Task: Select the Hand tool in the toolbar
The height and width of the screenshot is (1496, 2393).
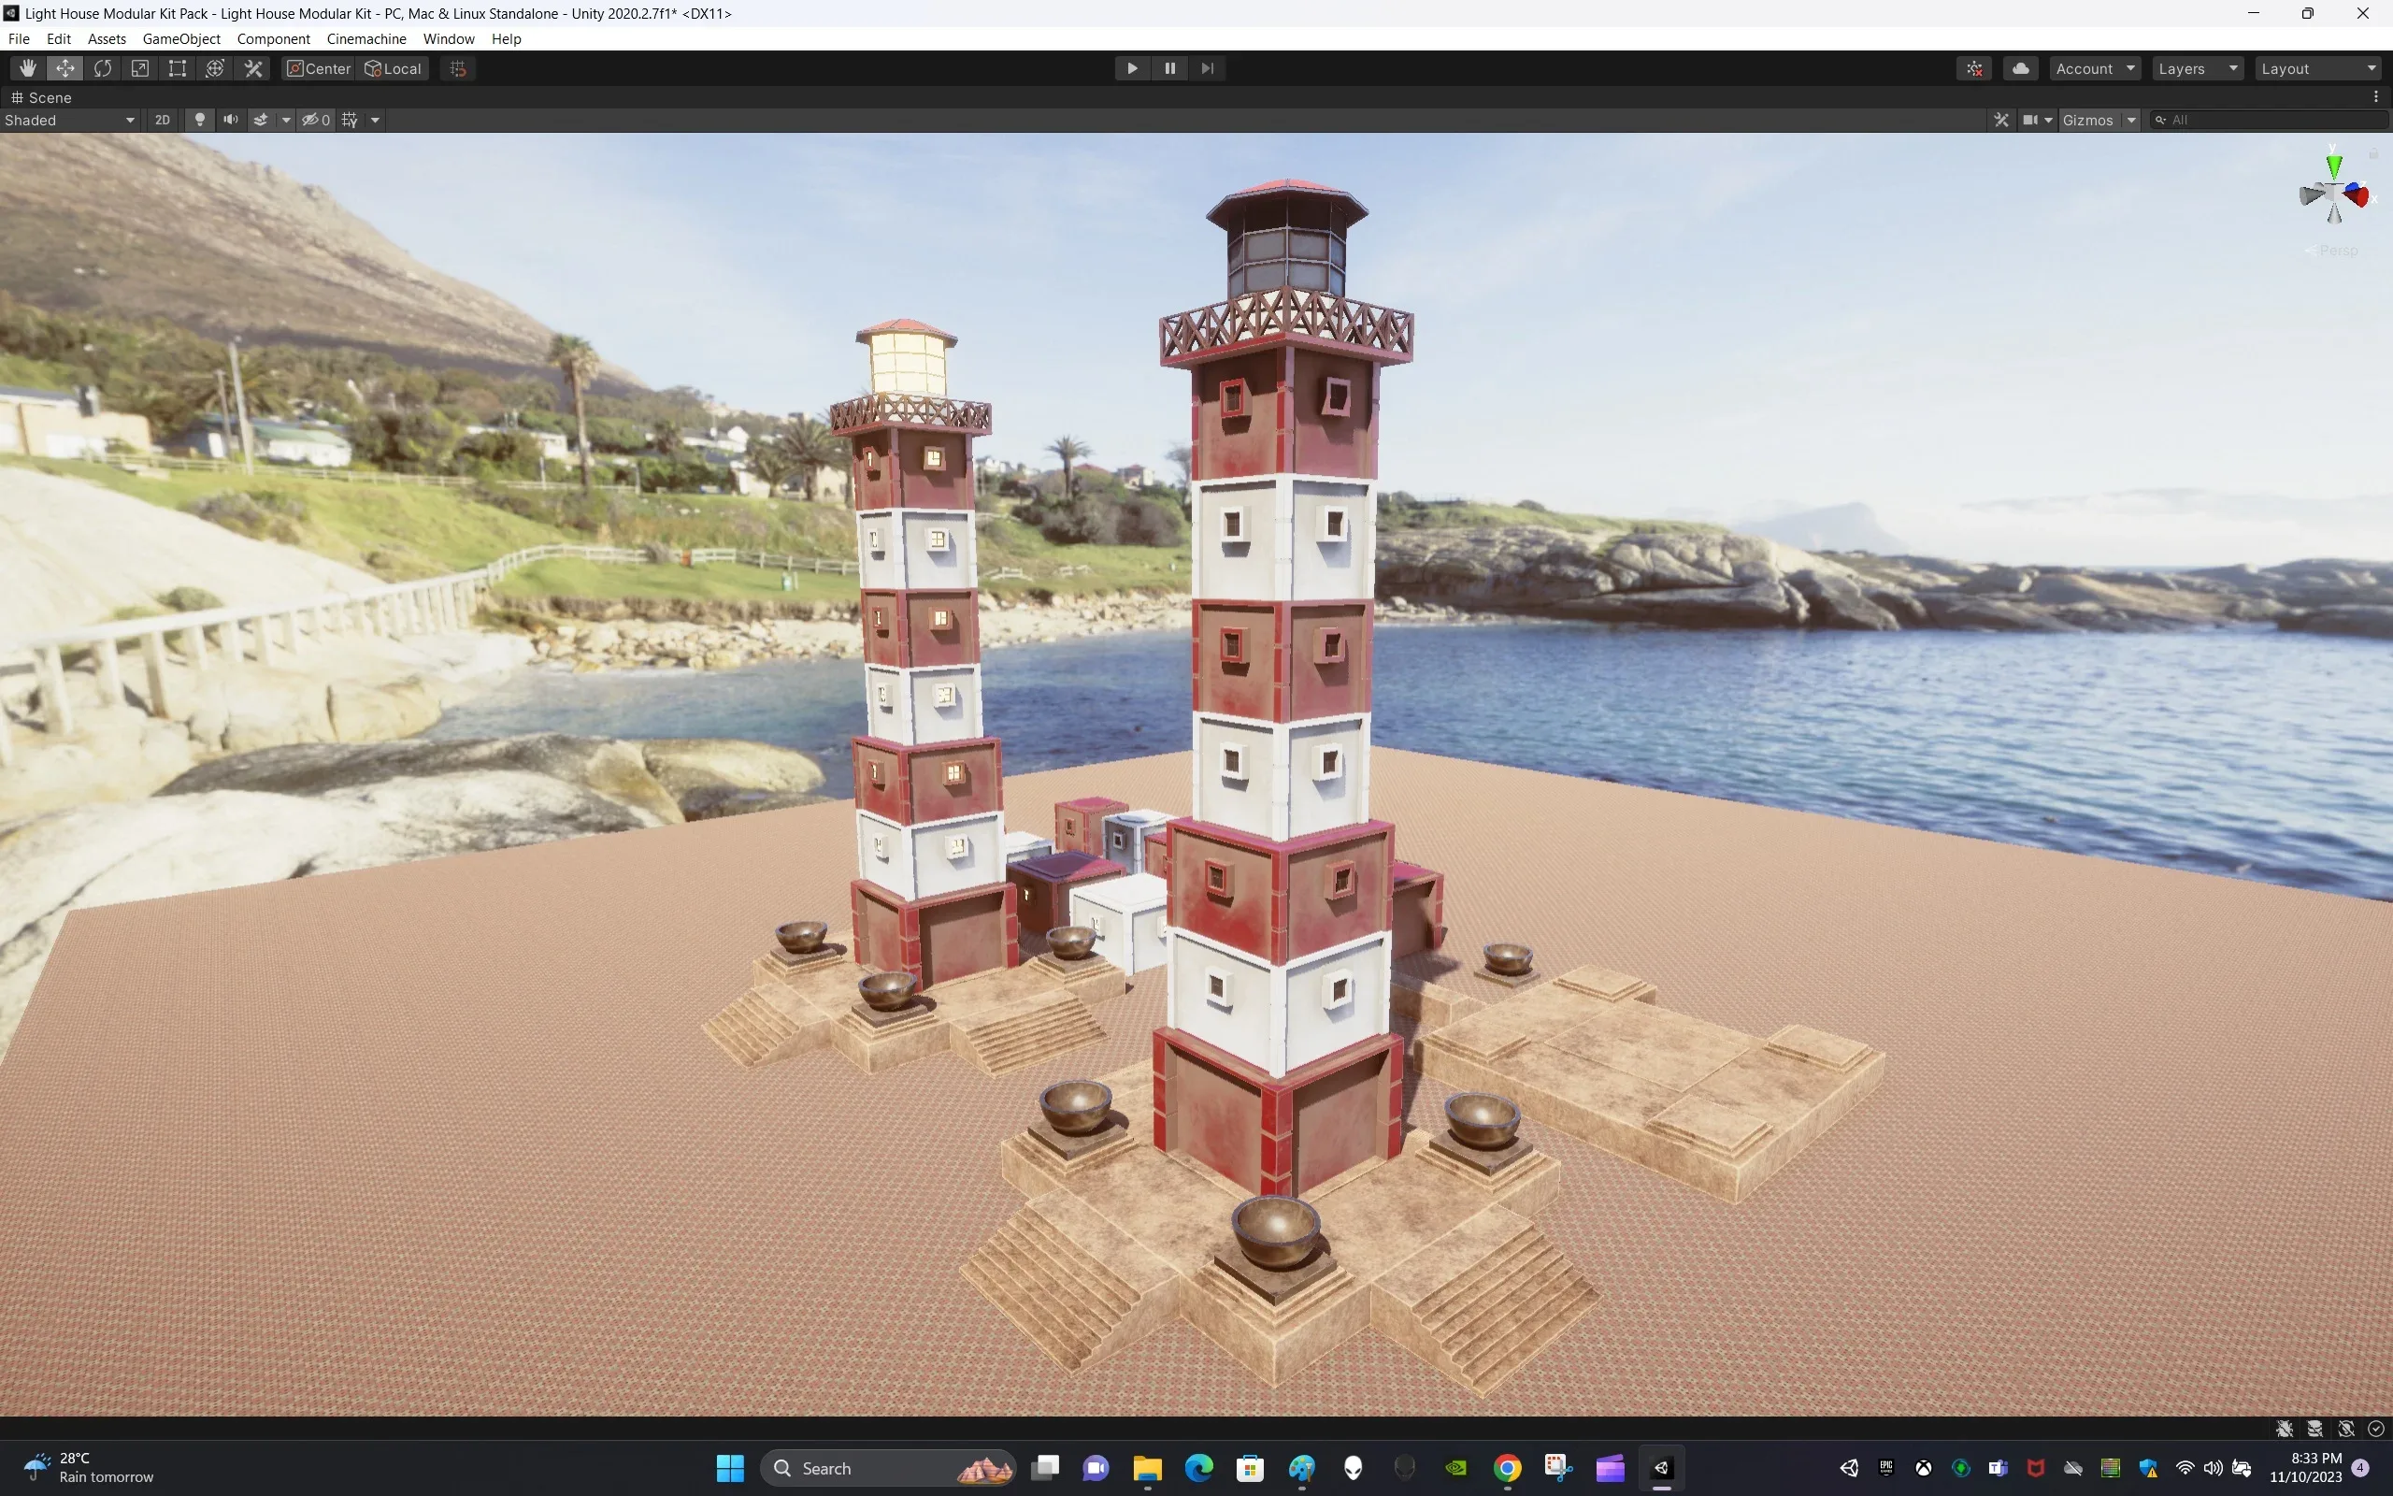Action: pyautogui.click(x=27, y=67)
